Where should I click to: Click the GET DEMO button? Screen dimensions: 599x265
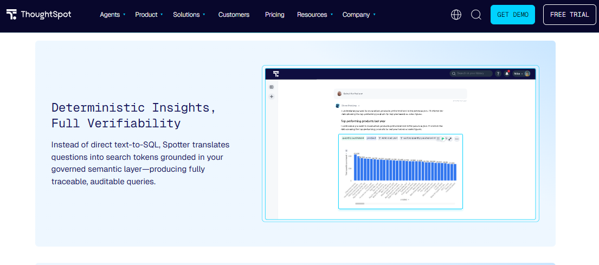[513, 15]
